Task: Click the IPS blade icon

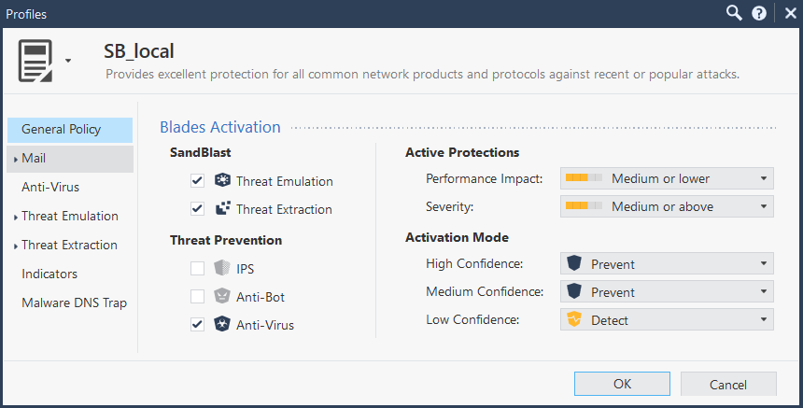Action: click(x=222, y=268)
